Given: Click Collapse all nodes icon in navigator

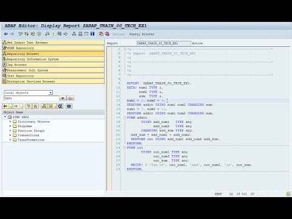Looking at the screenshot, I should (x=35, y=106).
